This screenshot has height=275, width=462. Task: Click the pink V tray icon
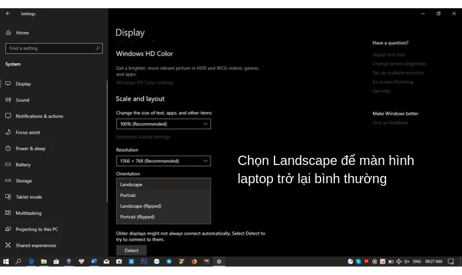(382, 261)
